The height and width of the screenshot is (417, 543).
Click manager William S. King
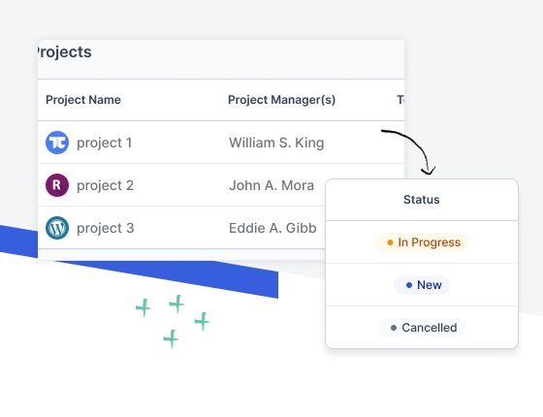pyautogui.click(x=276, y=143)
